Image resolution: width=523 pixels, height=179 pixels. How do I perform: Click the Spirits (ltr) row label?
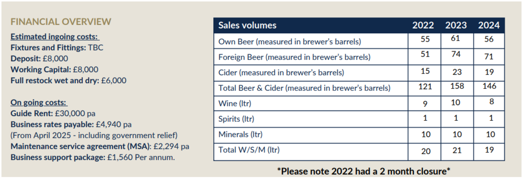tap(236, 119)
